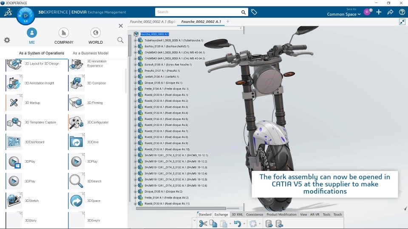Screen dimensions: 408x229
Task: Close the apps compass panel
Action: (121, 26)
